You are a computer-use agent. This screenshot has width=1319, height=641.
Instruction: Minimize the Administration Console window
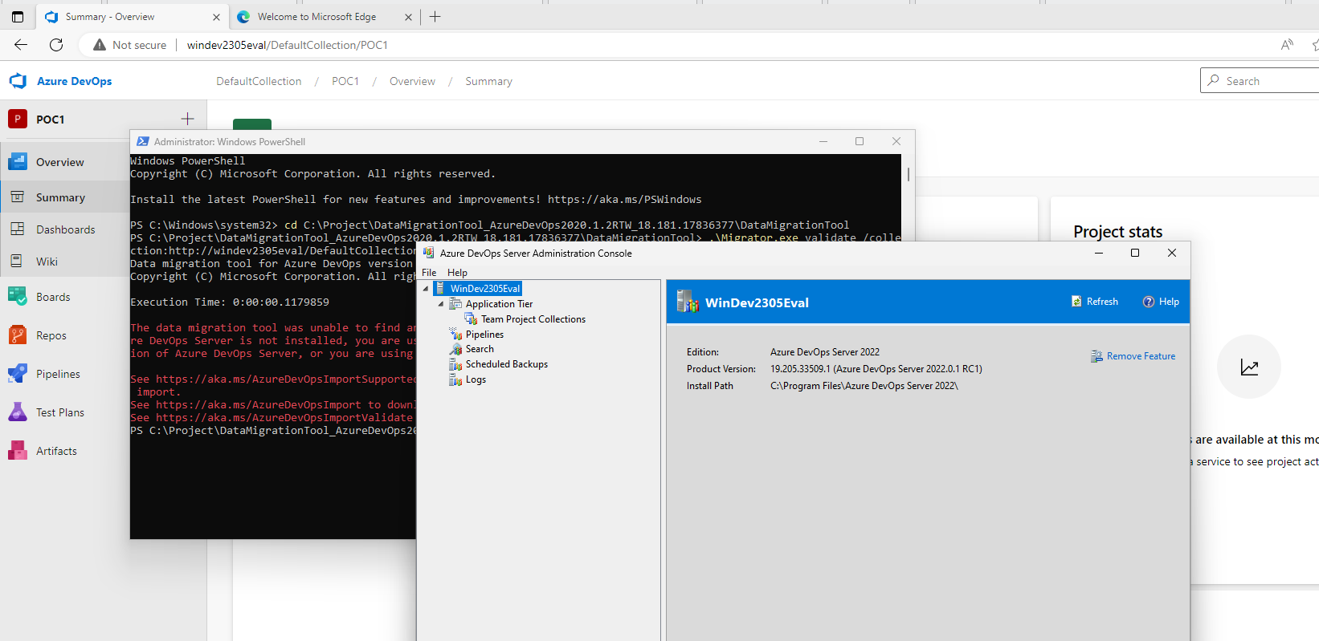[x=1099, y=253]
